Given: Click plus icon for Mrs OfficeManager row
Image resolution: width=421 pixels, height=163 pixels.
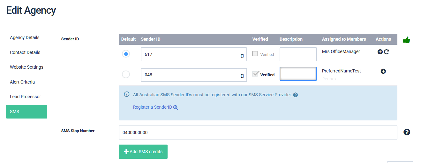Looking at the screenshot, I should click(x=380, y=52).
